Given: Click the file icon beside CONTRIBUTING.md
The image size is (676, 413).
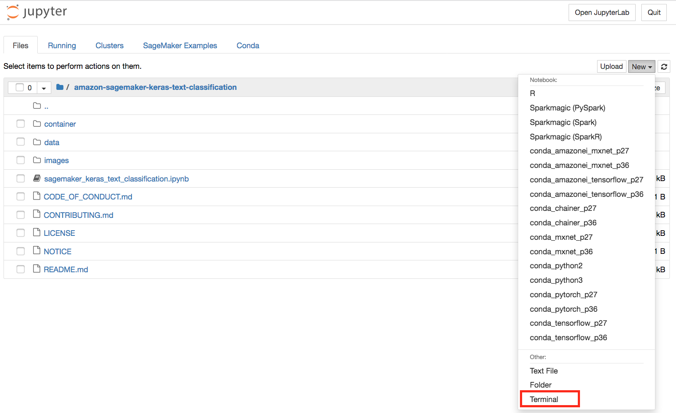Looking at the screenshot, I should [x=37, y=215].
